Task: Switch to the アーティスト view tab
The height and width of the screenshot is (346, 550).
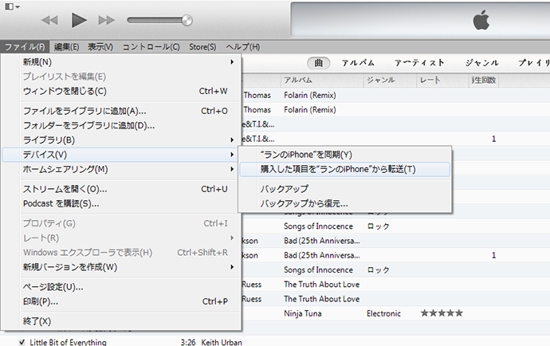Action: point(419,63)
